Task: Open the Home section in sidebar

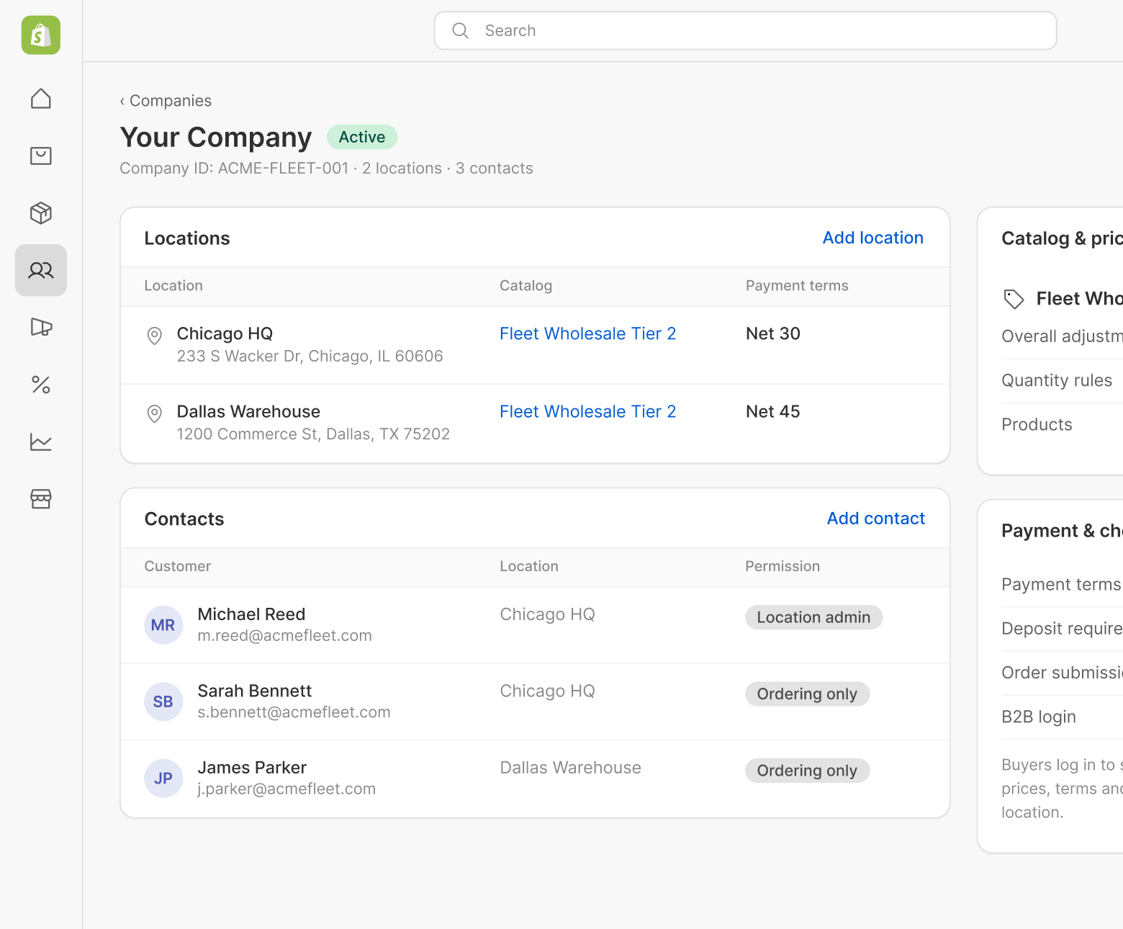Action: [41, 99]
